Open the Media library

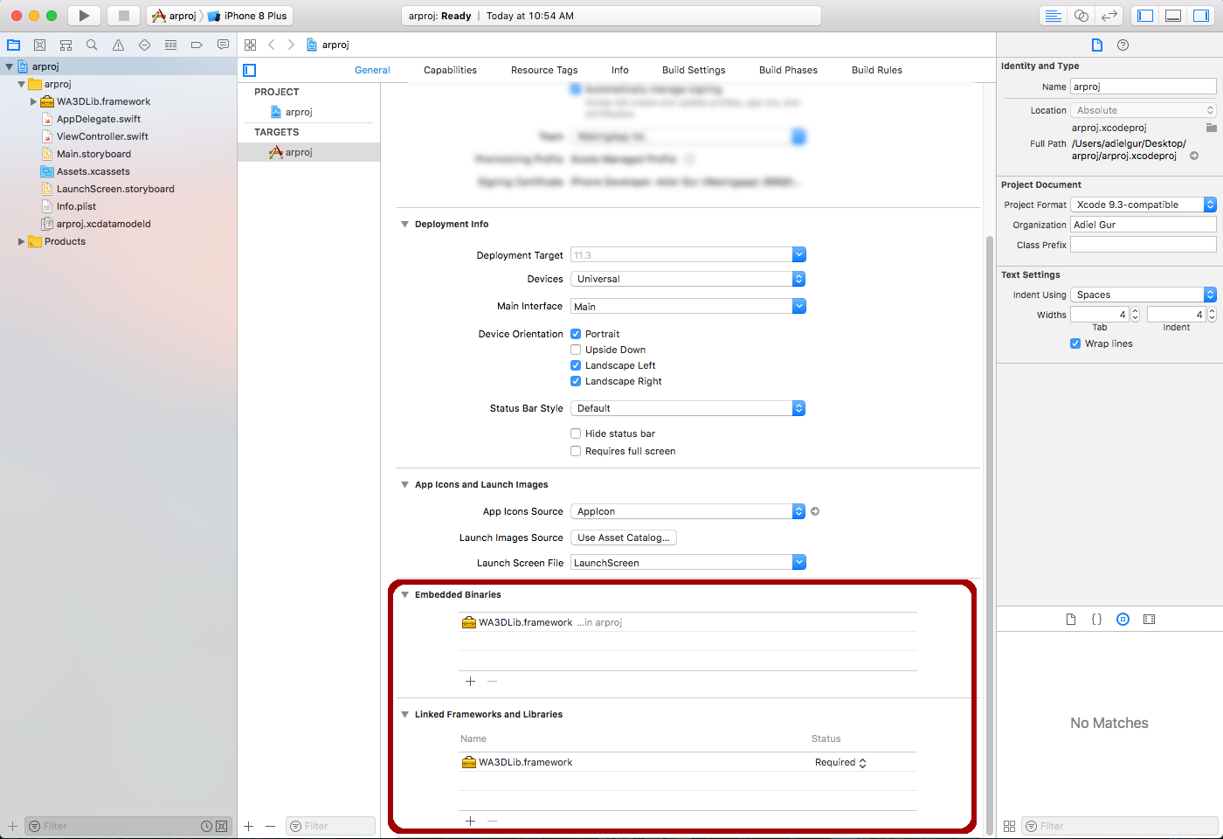coord(1150,619)
